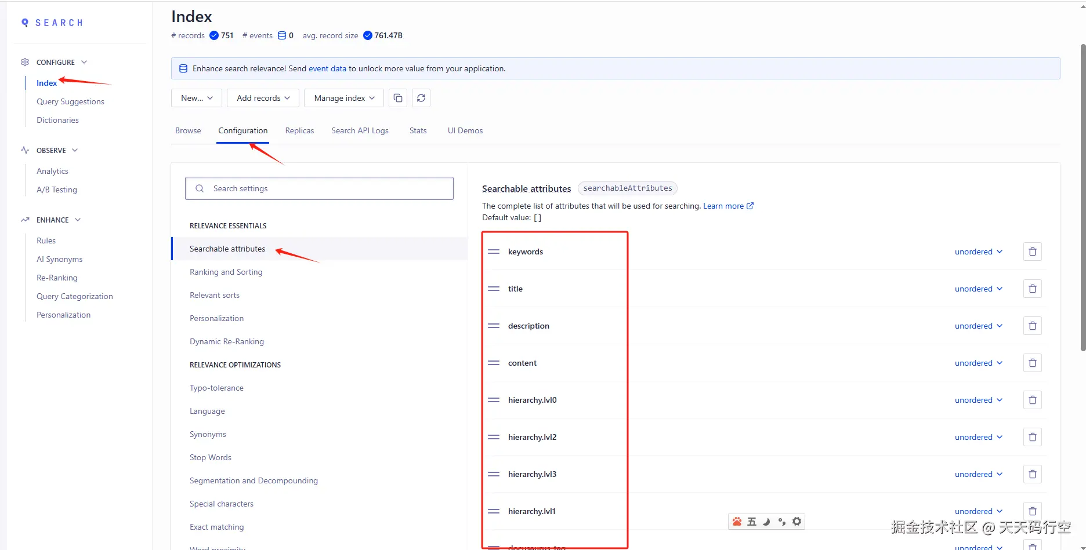The width and height of the screenshot is (1086, 550).
Task: Copy the index name icon button
Action: coord(398,98)
